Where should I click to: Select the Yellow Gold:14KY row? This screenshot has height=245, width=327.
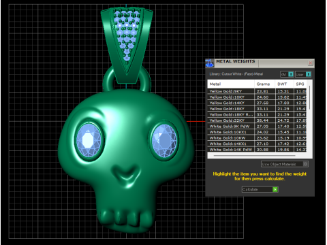pos(257,103)
